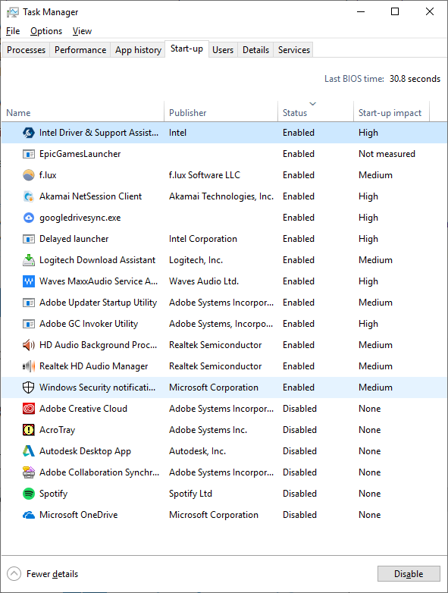Open the View menu

82,31
